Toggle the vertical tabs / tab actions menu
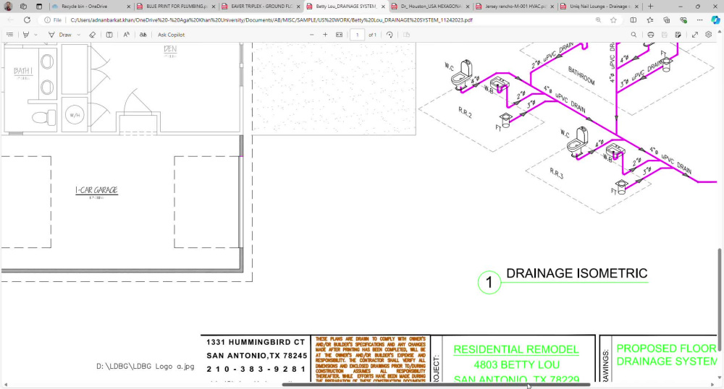Image resolution: width=724 pixels, height=389 pixels. (39, 7)
